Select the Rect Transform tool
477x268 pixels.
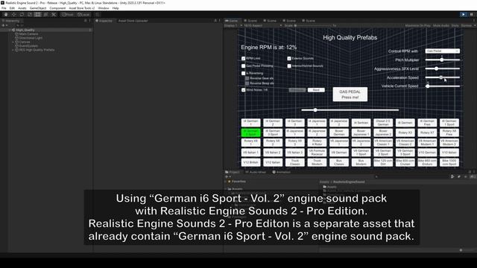(37, 14)
